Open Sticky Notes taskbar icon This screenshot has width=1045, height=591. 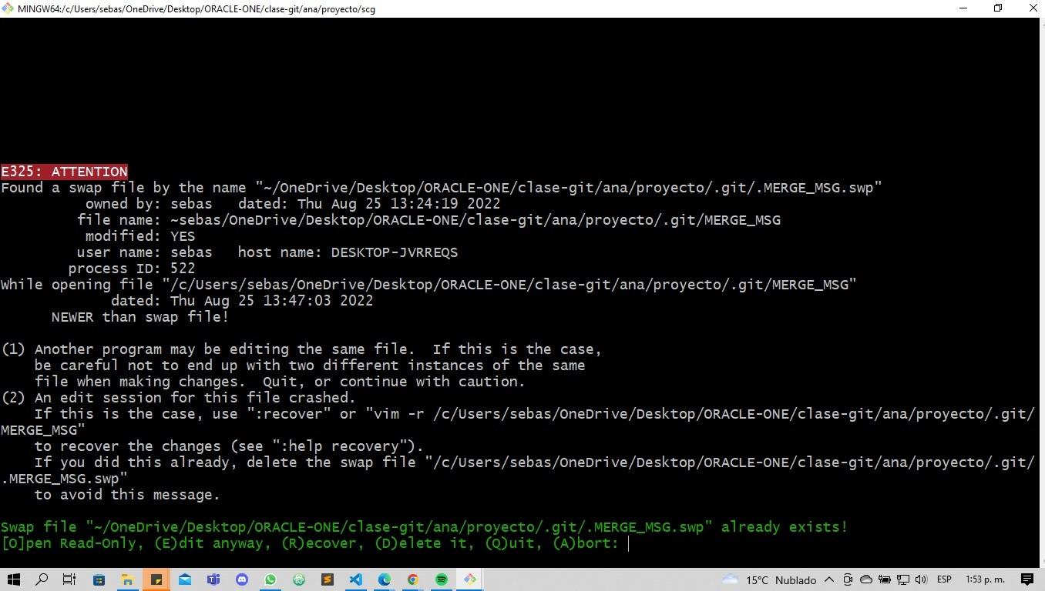pos(156,579)
